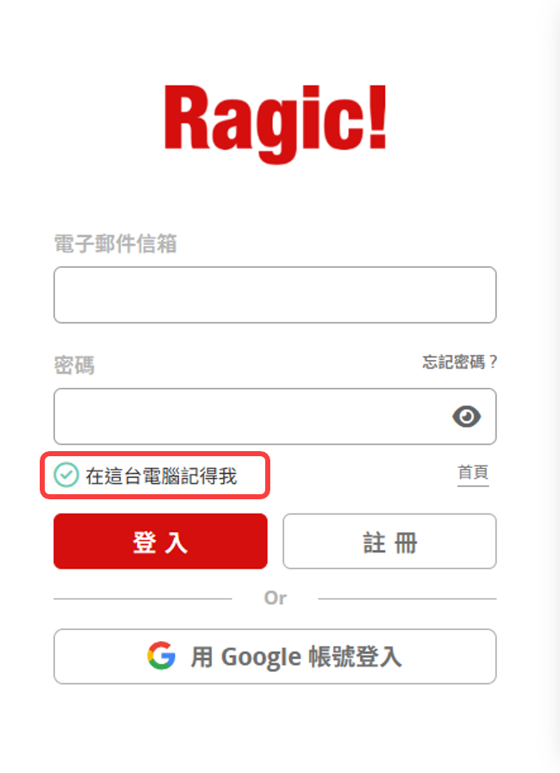Sign in with 用 Google 帳號登入 button
This screenshot has width=560, height=773.
click(275, 656)
